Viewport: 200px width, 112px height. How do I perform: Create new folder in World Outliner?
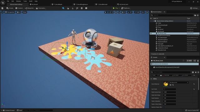(x=195, y=15)
